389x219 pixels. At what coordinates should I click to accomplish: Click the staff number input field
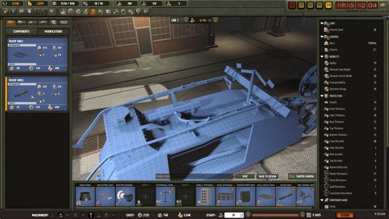pyautogui.click(x=234, y=215)
